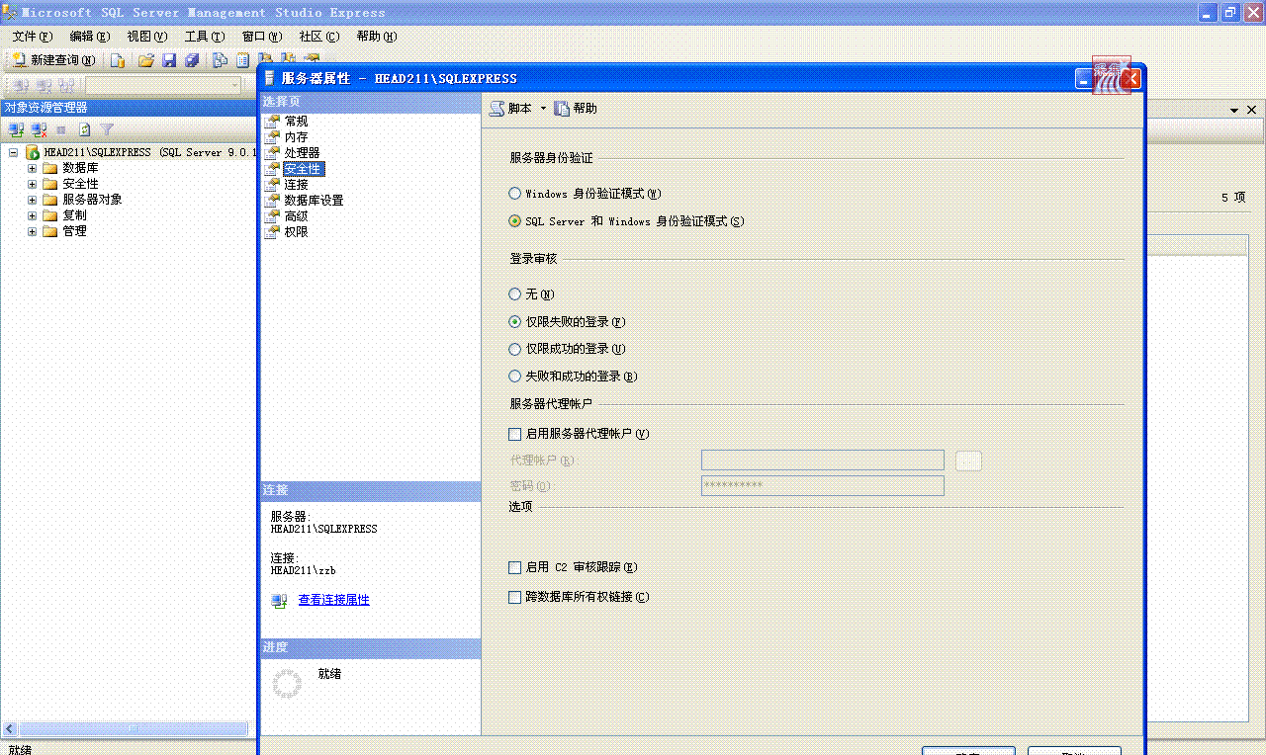
Task: Open the summary pane dropdown arrow
Action: (x=1234, y=111)
